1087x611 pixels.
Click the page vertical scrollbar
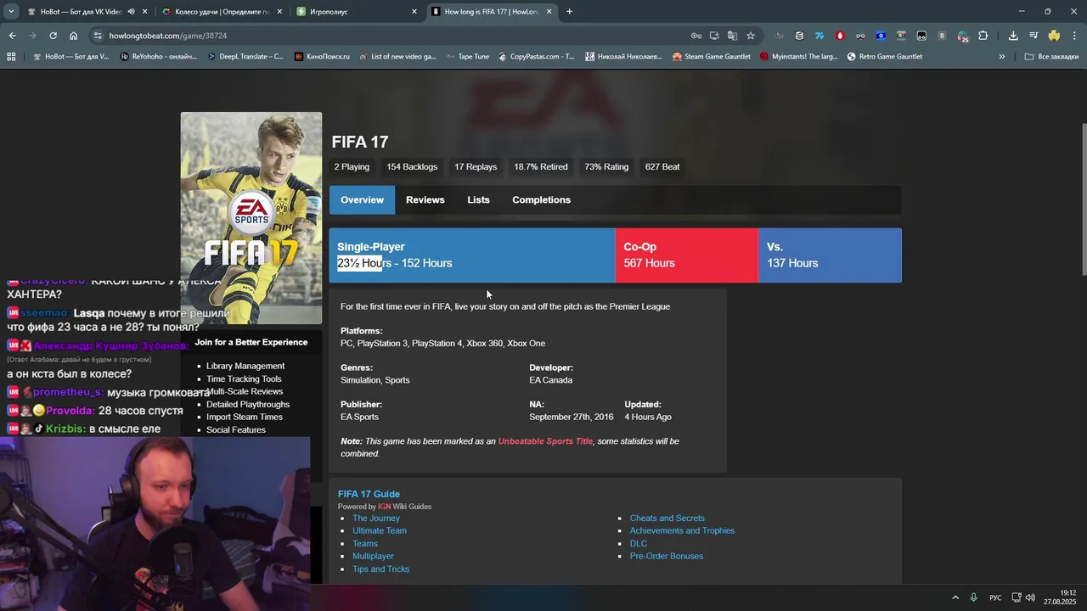click(1083, 199)
